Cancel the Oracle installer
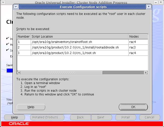 pos(150,117)
